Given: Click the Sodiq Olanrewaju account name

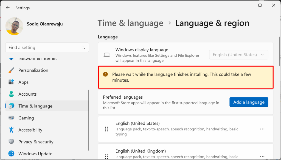Looking at the screenshot, I should point(45,24).
